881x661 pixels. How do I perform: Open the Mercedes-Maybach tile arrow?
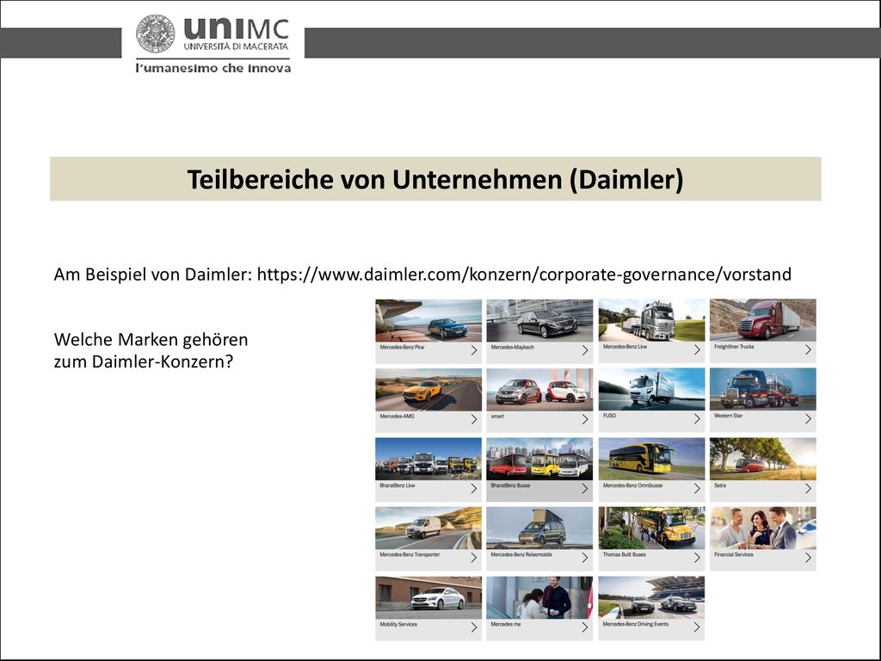585,350
